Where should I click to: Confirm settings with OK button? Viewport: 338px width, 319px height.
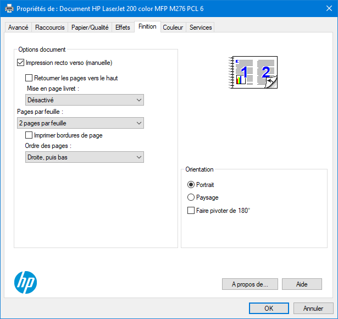pyautogui.click(x=269, y=309)
